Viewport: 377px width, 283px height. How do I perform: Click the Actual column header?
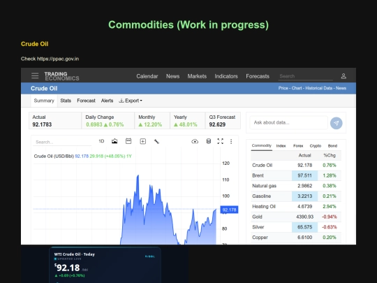click(304, 155)
